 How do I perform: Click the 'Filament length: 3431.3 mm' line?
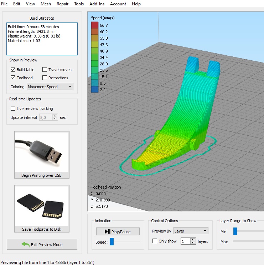click(x=31, y=31)
